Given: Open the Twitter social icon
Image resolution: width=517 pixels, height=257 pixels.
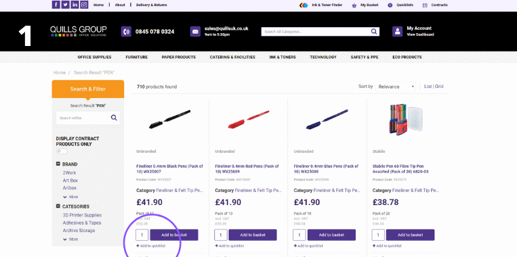Looking at the screenshot, I should pyautogui.click(x=66, y=5).
